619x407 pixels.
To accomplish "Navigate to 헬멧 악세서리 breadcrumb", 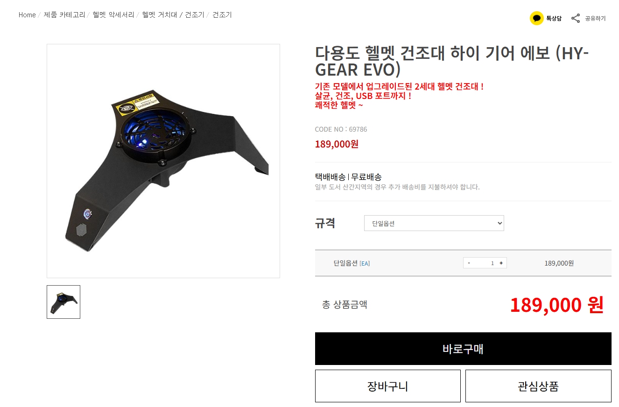I will (113, 15).
